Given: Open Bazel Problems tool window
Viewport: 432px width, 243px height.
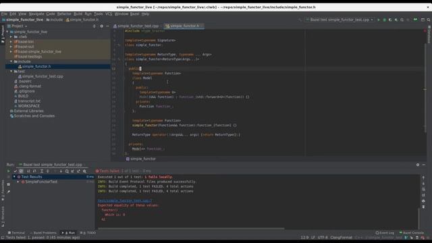Looking at the screenshot, I should tap(43, 233).
